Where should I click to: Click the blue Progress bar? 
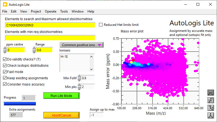pos(20,104)
